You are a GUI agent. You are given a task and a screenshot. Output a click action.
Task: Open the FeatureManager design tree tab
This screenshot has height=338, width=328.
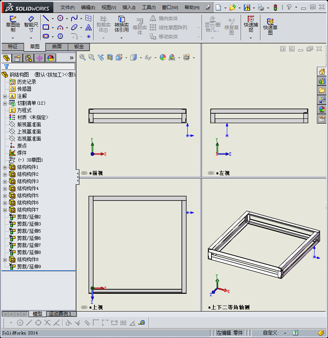6,58
